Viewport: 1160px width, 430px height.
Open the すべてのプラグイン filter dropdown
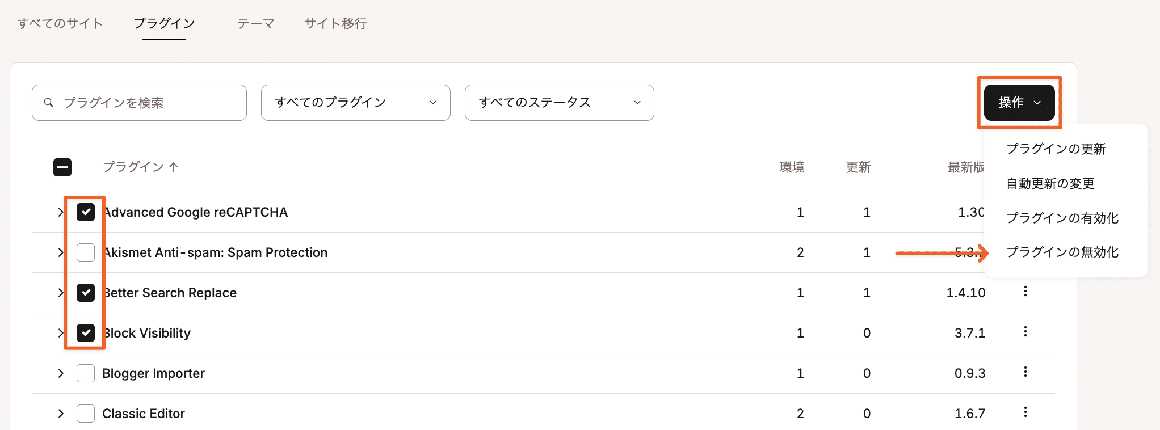355,103
